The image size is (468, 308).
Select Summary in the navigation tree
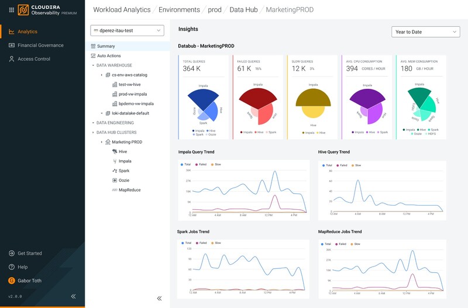[x=106, y=46]
